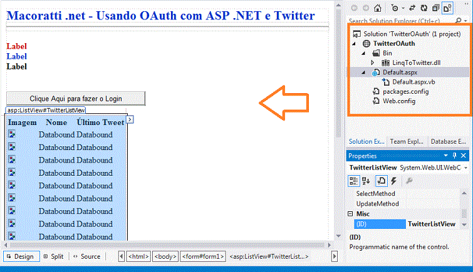This screenshot has width=473, height=272.
Task: Click the blue Label control
Action: click(16, 56)
